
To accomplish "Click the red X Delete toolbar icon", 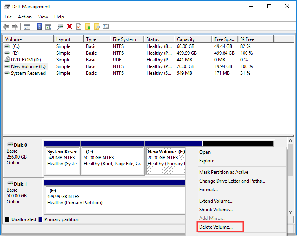I will (x=70, y=26).
